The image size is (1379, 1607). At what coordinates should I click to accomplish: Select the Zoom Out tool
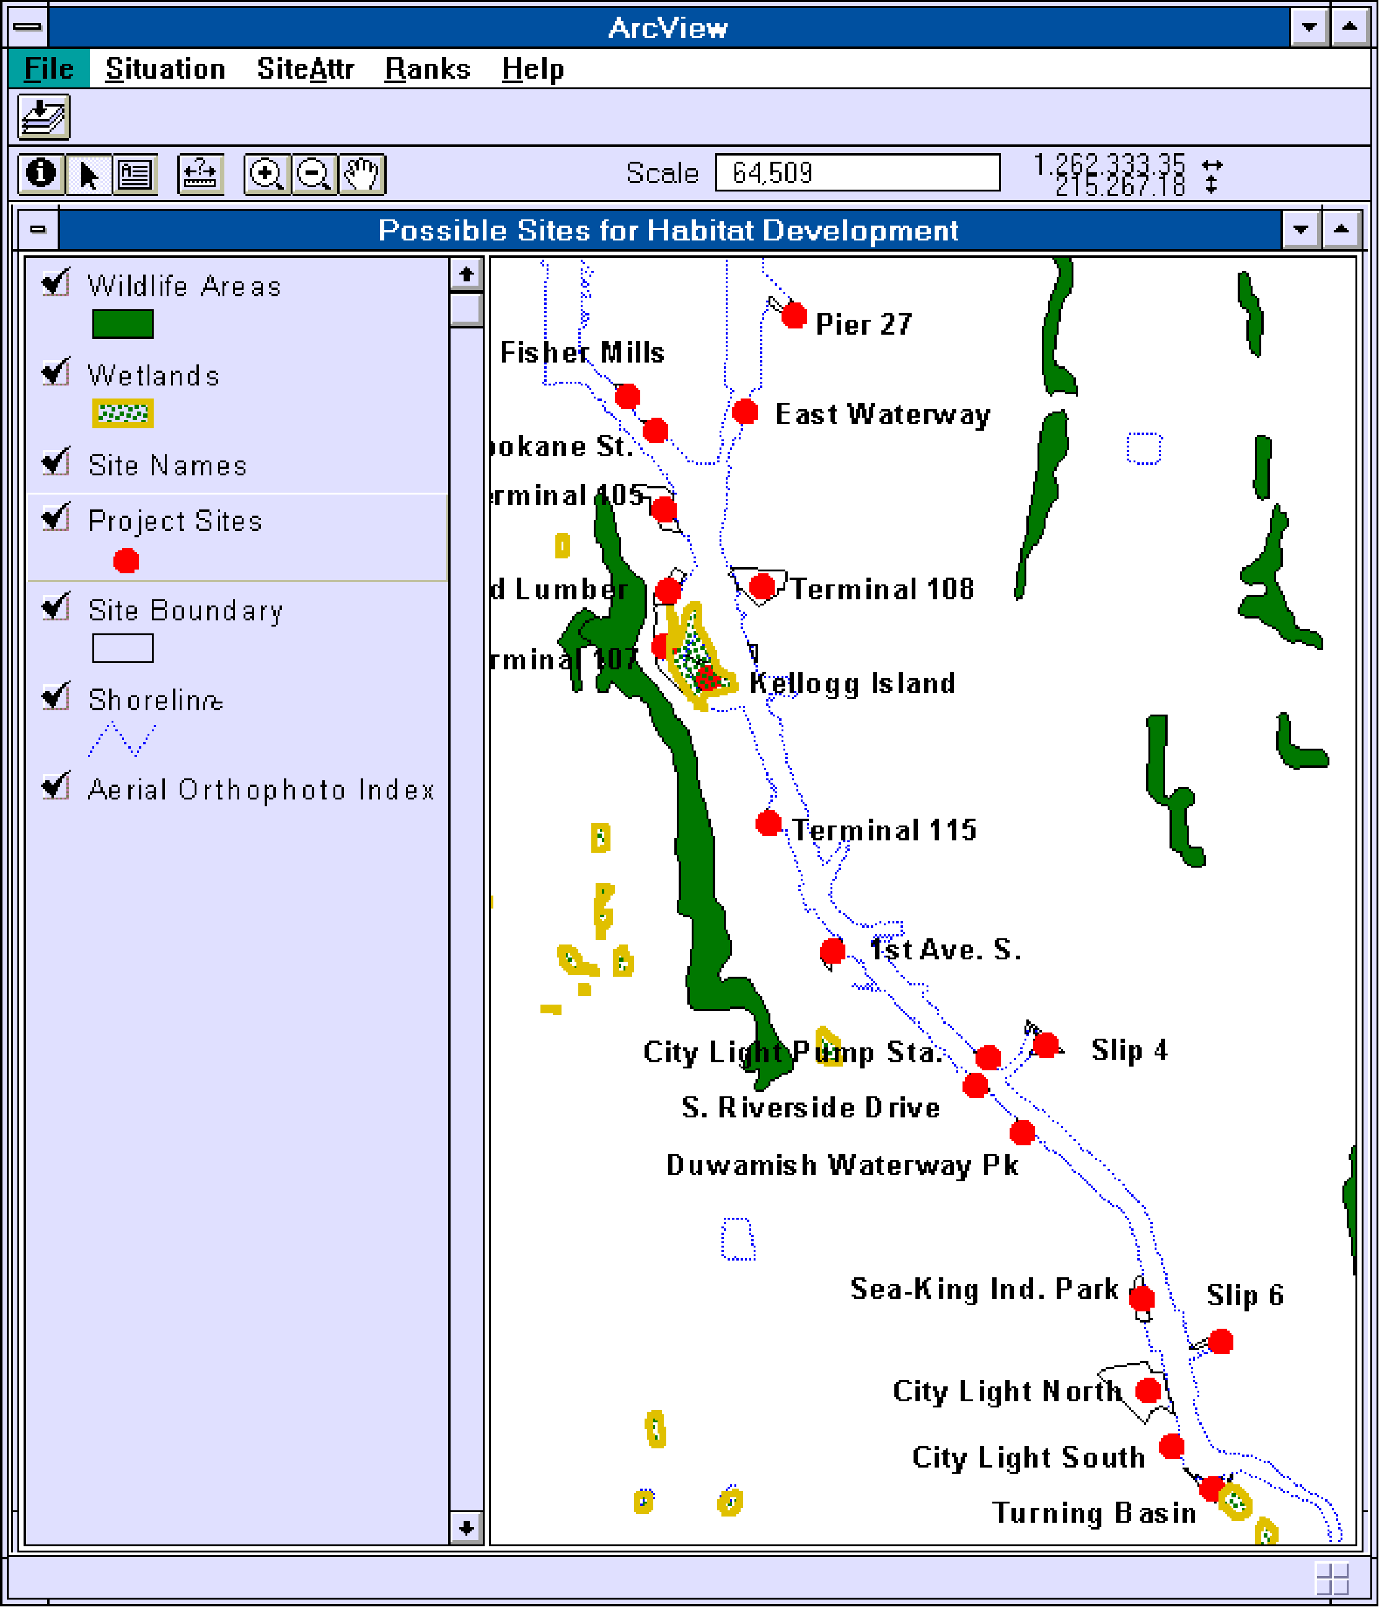(x=314, y=174)
